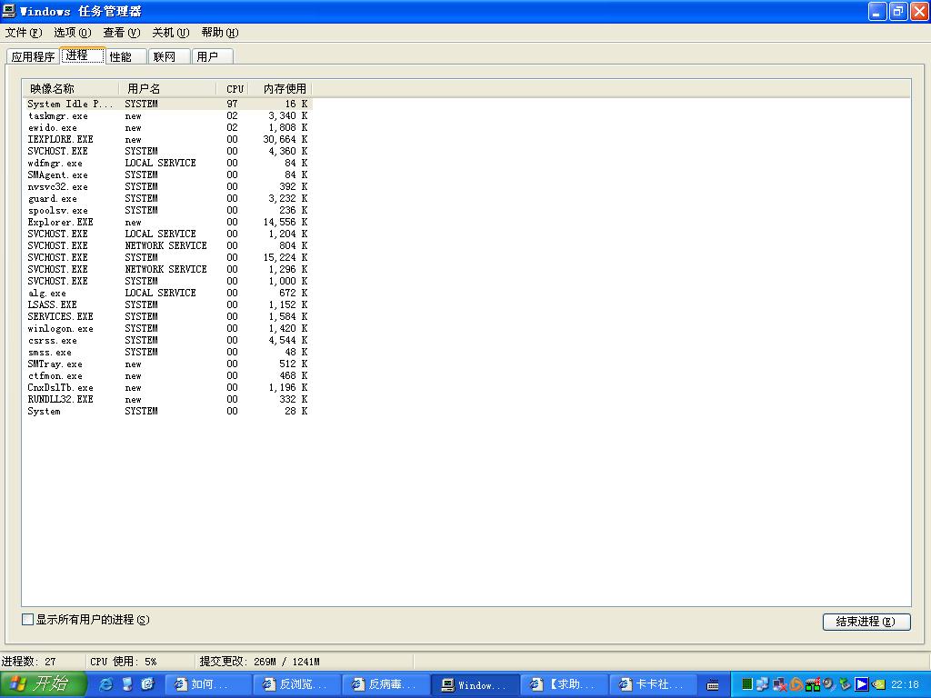The width and height of the screenshot is (931, 698).
Task: Select the spoolsv.exe process row
Action: pyautogui.click(x=167, y=210)
